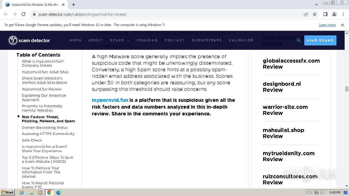Open Microsoft Edge from the taskbar
This screenshot has width=349, height=196.
pyautogui.click(x=59, y=192)
